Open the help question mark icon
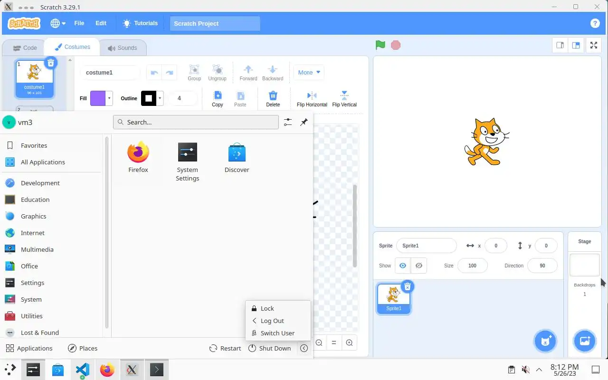Viewport: 608px width, 380px height. (x=595, y=23)
